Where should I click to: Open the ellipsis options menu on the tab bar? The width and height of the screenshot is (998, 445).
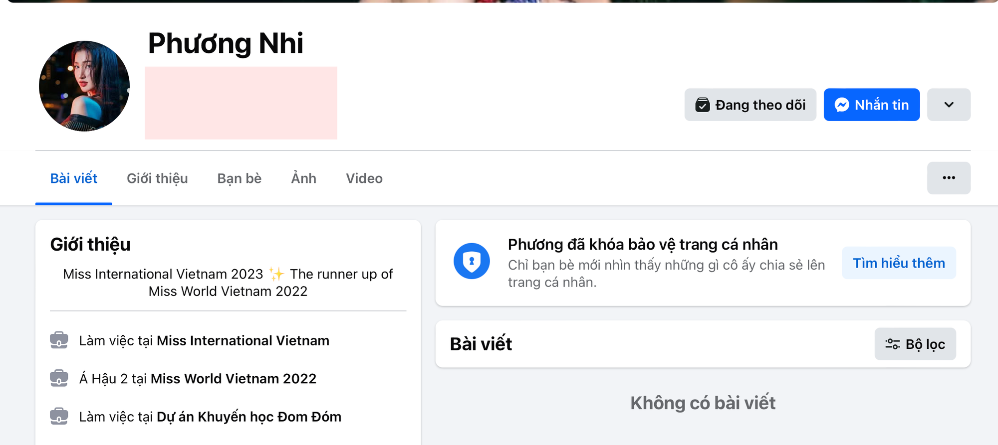point(948,178)
